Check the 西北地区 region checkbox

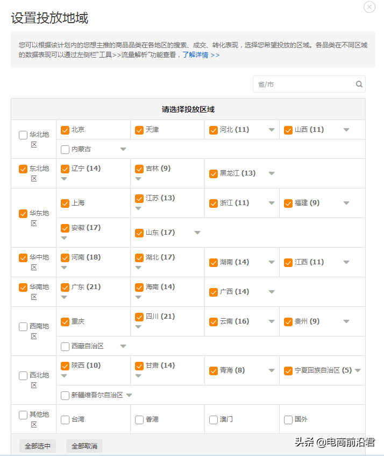click(23, 376)
